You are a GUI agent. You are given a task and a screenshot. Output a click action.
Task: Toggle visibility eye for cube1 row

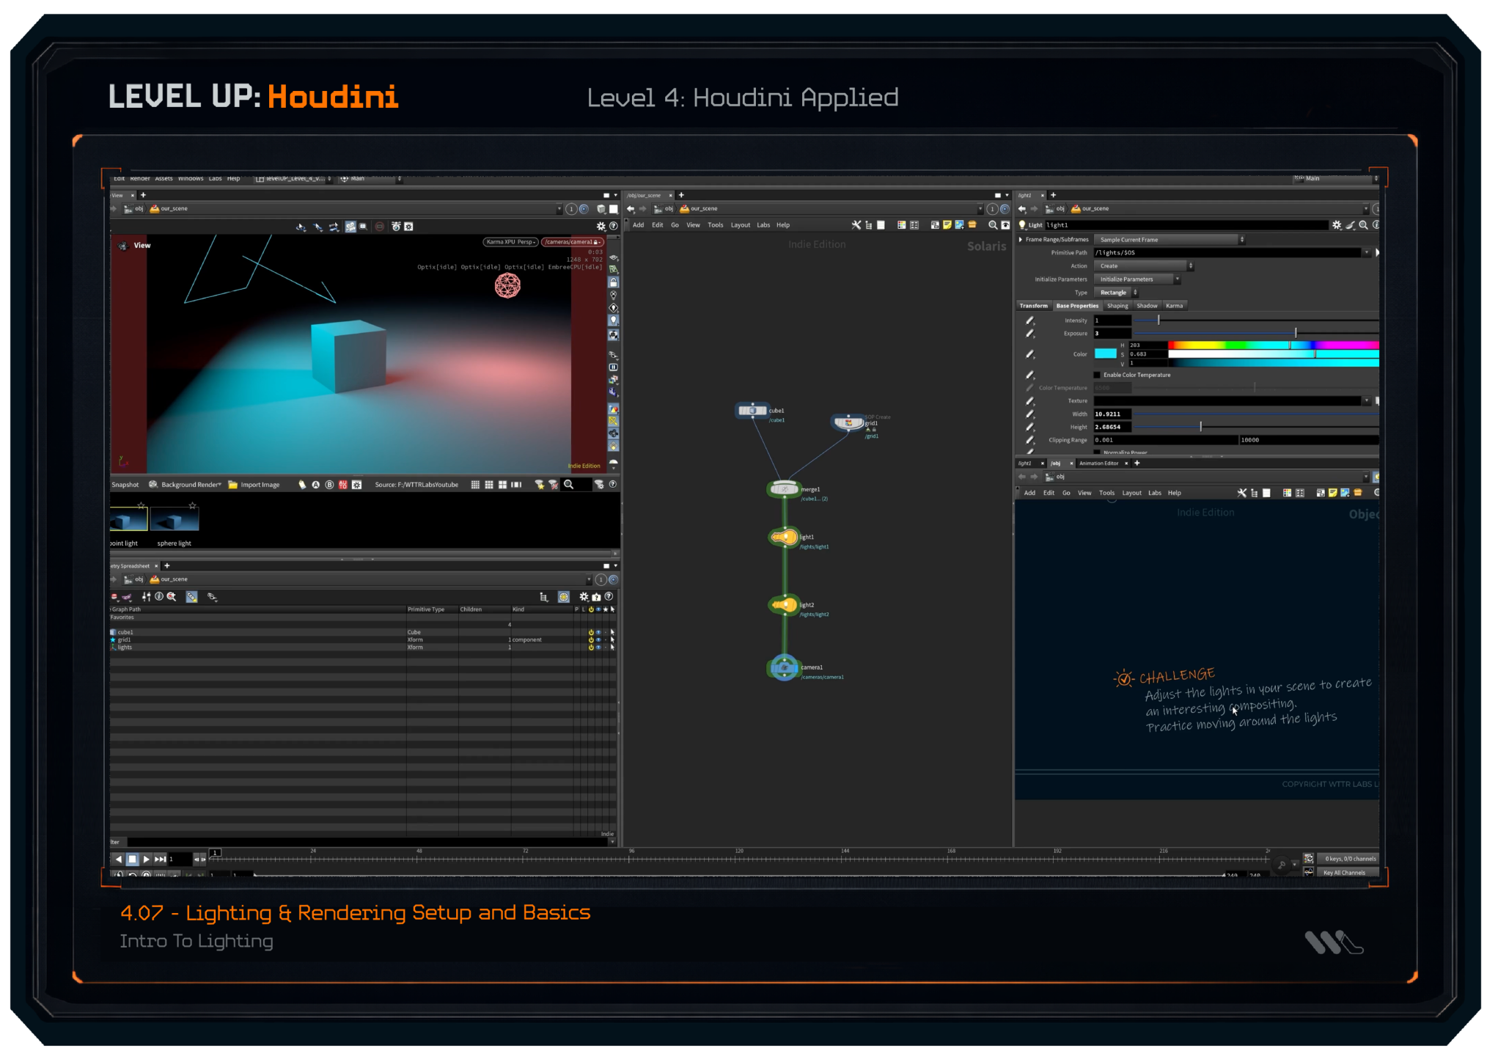(x=598, y=632)
